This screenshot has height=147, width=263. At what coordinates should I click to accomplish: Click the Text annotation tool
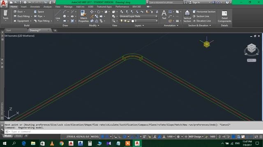pyautogui.click(x=164, y=15)
